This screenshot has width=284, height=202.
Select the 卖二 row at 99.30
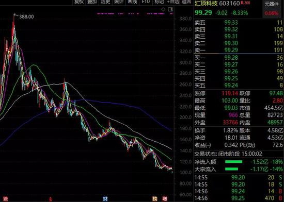pos(239,43)
